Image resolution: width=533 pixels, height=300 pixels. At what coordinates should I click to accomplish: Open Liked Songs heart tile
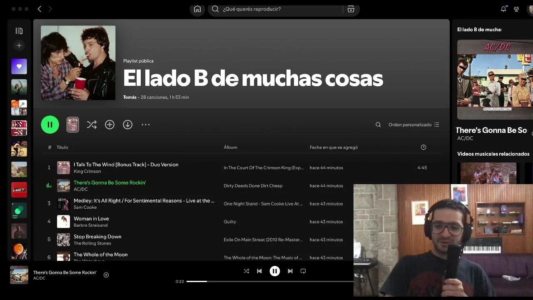coord(19,66)
